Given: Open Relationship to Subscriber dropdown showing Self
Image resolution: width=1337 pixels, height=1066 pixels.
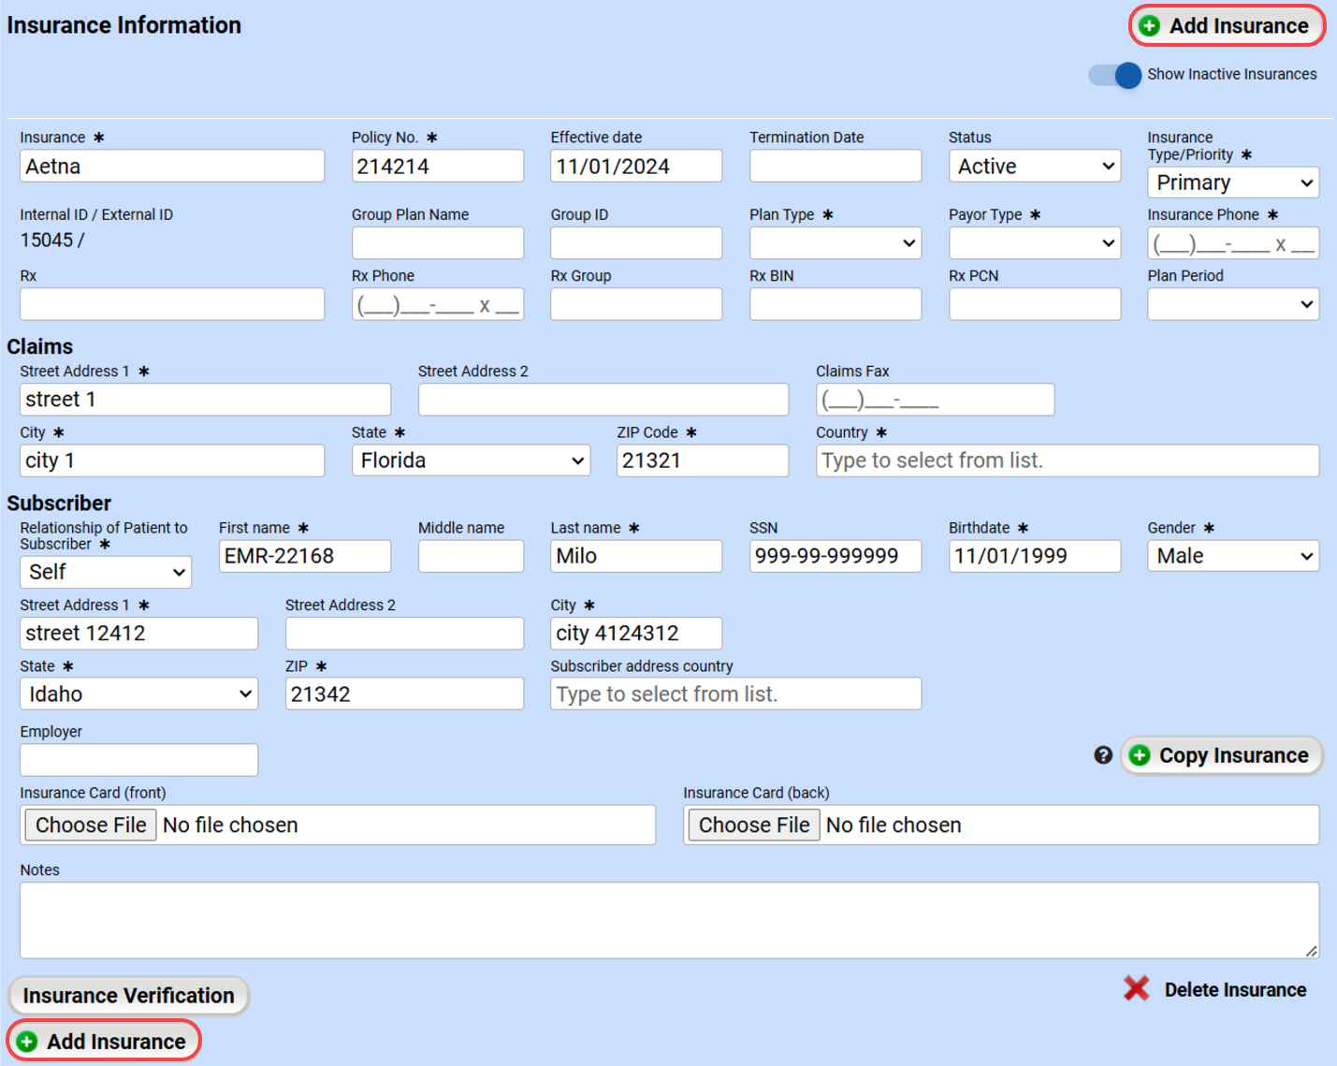Looking at the screenshot, I should tap(105, 572).
